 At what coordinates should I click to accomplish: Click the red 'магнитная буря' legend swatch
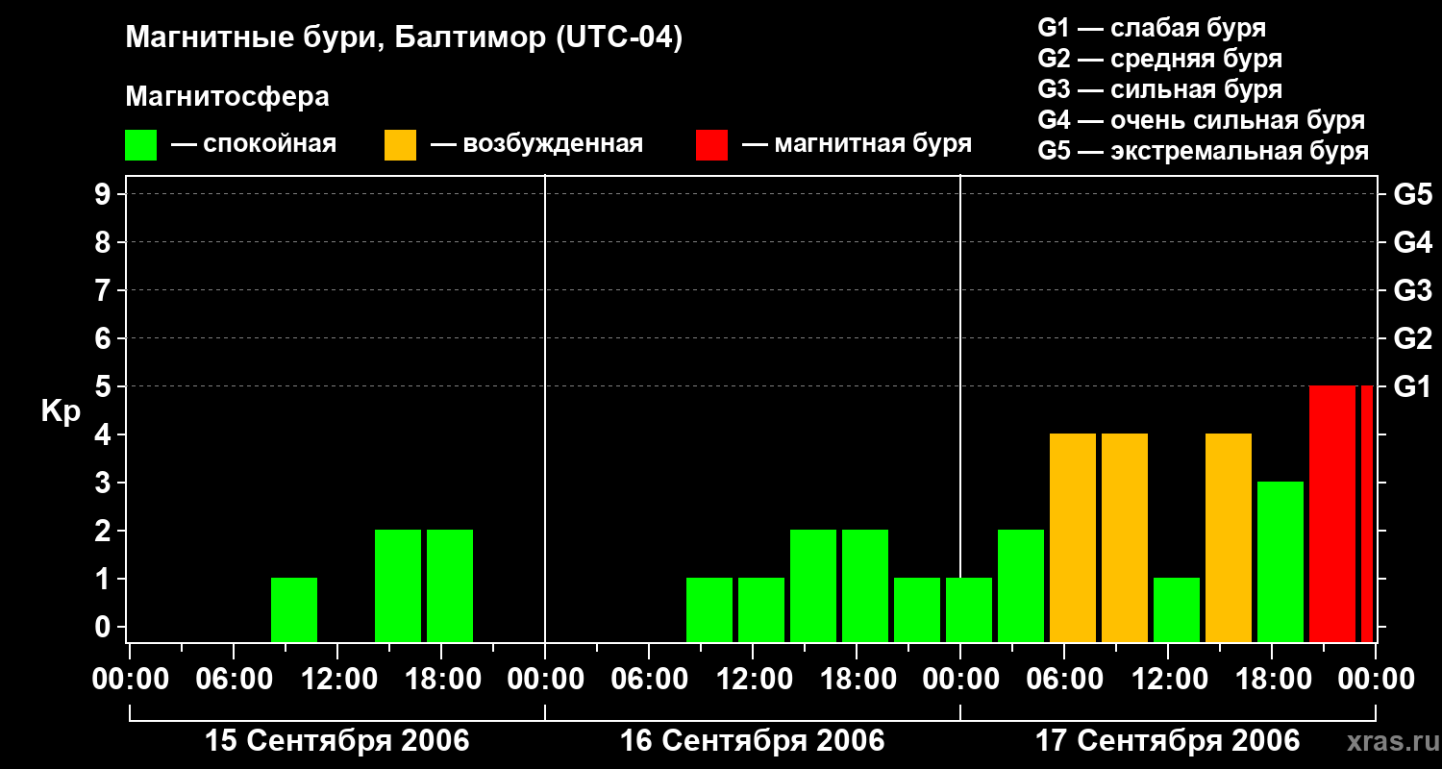[711, 145]
